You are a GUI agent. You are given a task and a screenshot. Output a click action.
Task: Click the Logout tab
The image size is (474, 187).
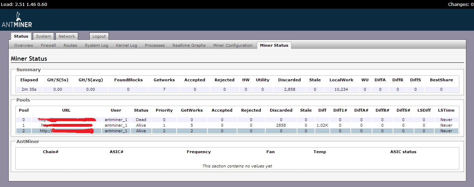tap(99, 36)
